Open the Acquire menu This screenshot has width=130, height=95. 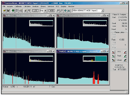[x=10, y=6]
